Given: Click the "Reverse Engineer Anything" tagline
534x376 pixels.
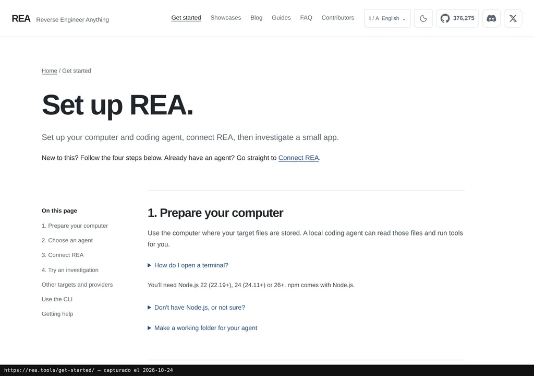Looking at the screenshot, I should [x=72, y=19].
